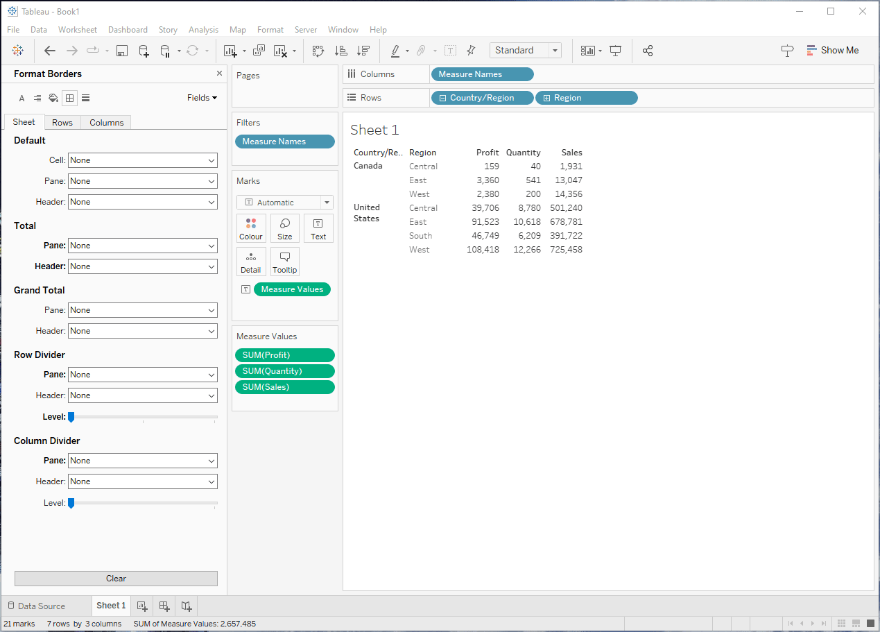Viewport: 880px width, 632px height.
Task: Select the Shading paint bucket format icon
Action: point(53,98)
